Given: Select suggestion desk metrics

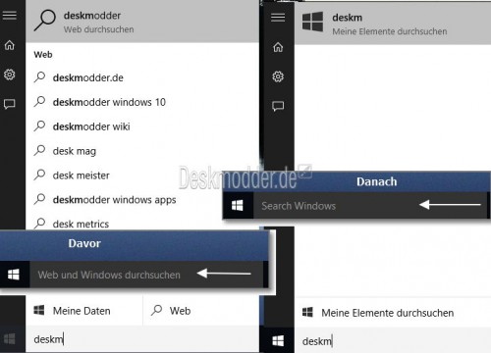Looking at the screenshot, I should [x=125, y=223].
